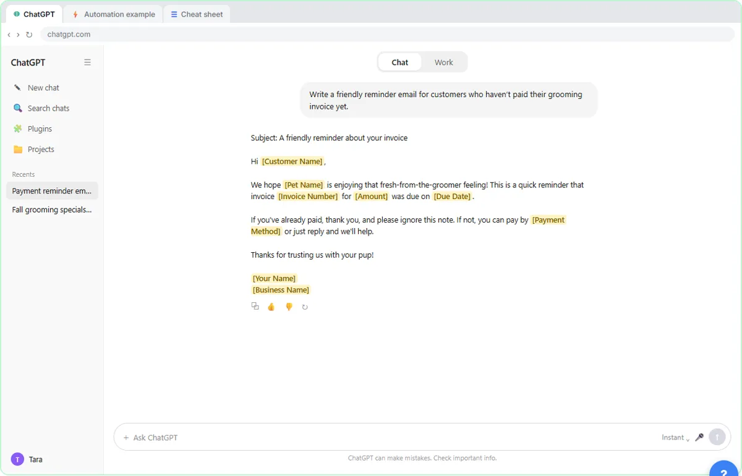Switch to Cheat sheet tab

197,14
